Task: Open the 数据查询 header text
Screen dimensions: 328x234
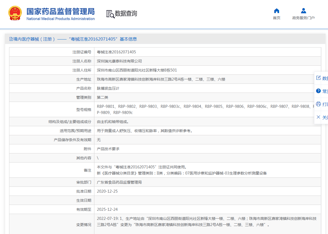Action: 126,13
